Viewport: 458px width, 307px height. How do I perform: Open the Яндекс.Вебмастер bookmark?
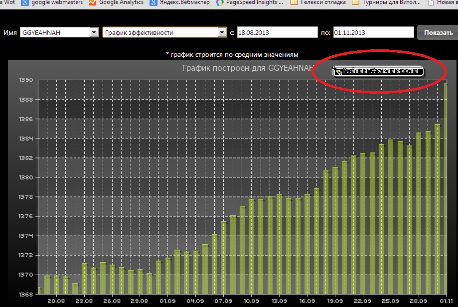pos(180,2)
